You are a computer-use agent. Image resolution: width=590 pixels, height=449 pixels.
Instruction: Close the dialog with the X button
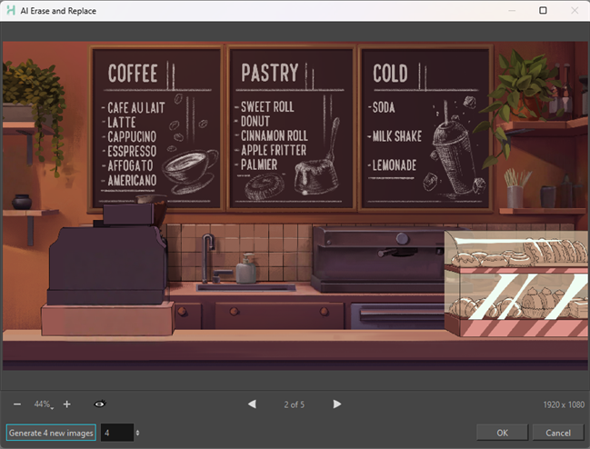tap(573, 11)
